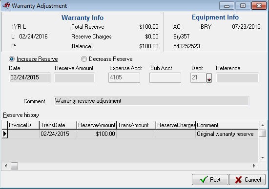
Task: Click the Reserve history label
Action: 21,115
